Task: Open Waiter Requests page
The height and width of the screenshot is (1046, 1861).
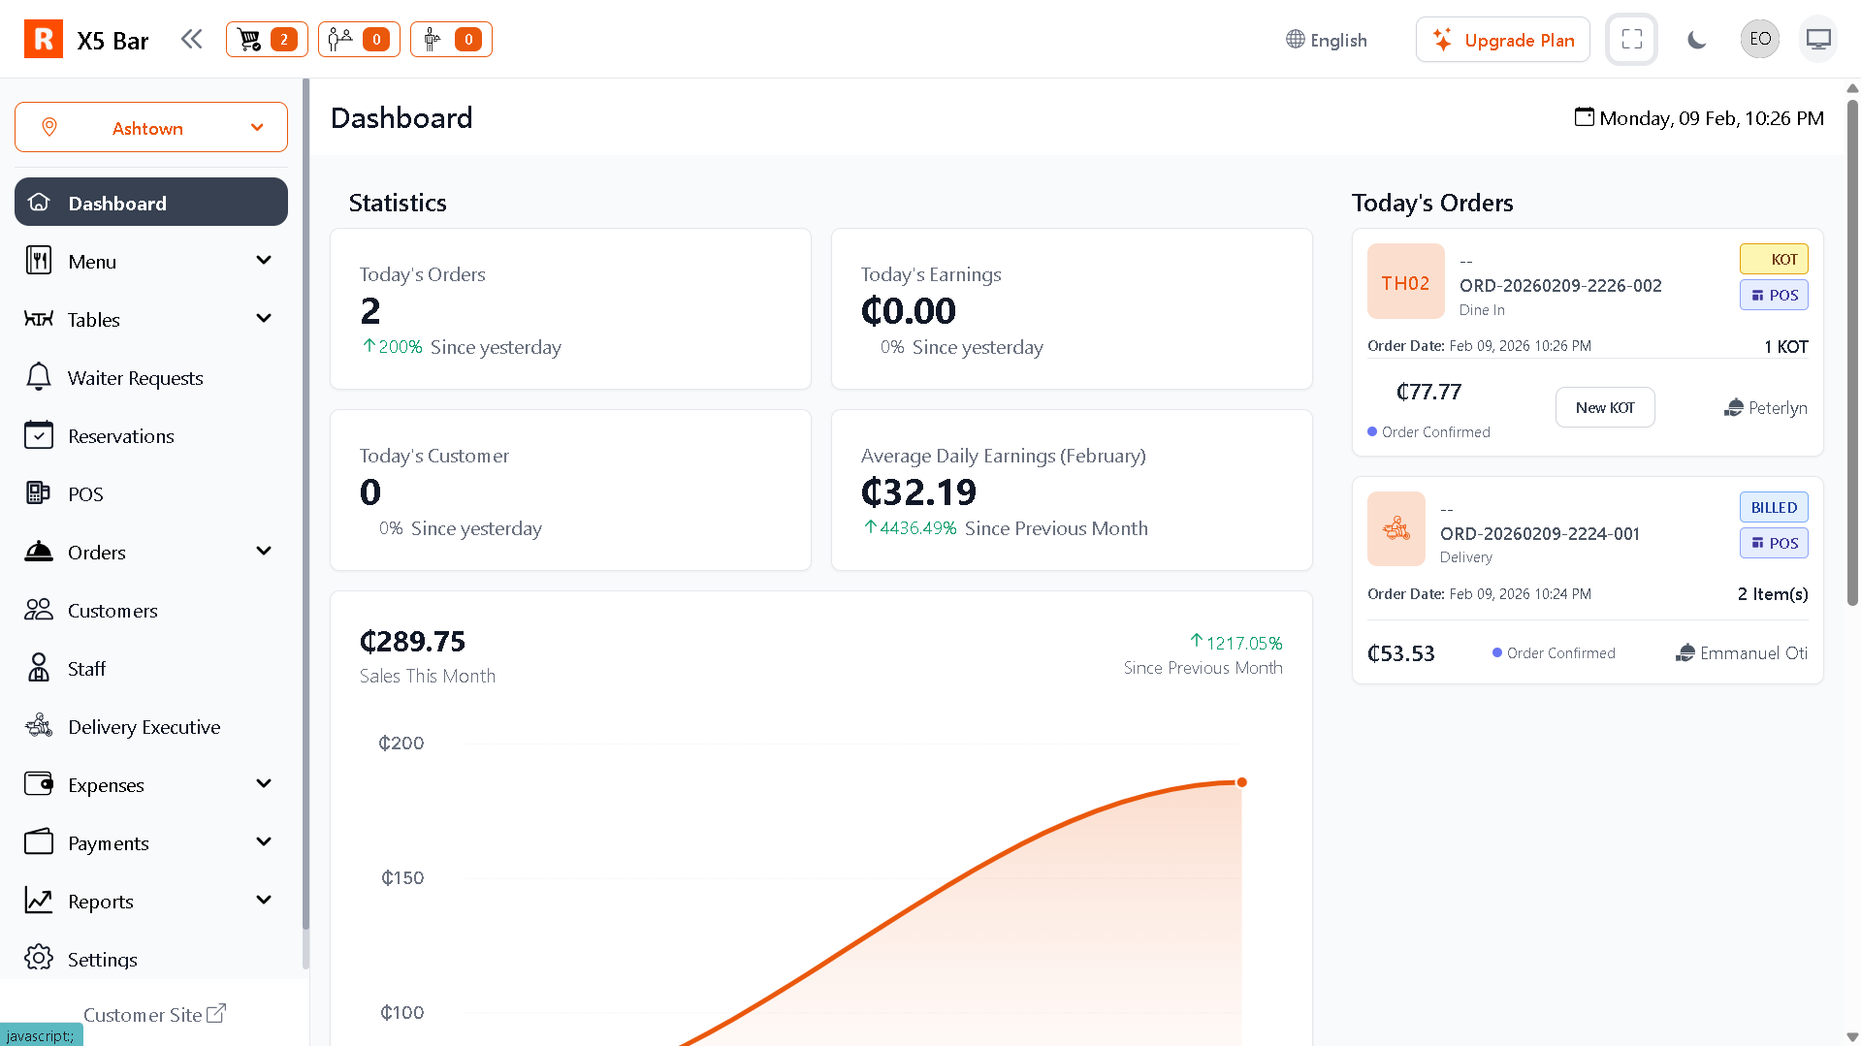Action: point(135,378)
